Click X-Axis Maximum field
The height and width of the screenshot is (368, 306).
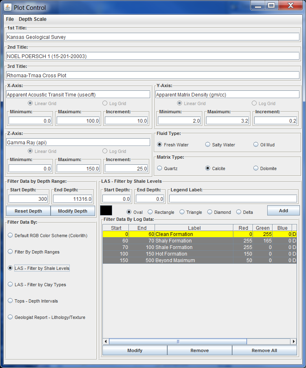[x=78, y=121]
